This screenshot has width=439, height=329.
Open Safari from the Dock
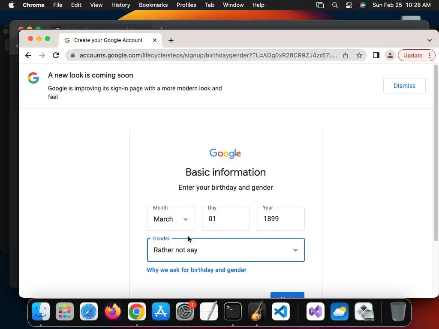pos(89,311)
